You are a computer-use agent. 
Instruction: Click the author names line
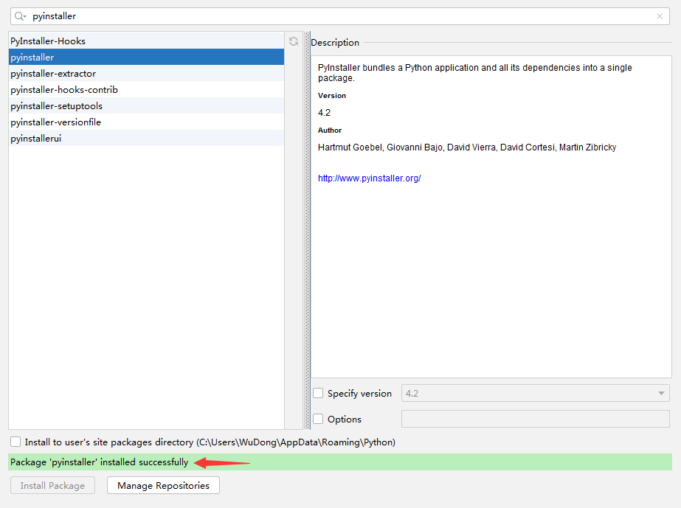coord(467,147)
